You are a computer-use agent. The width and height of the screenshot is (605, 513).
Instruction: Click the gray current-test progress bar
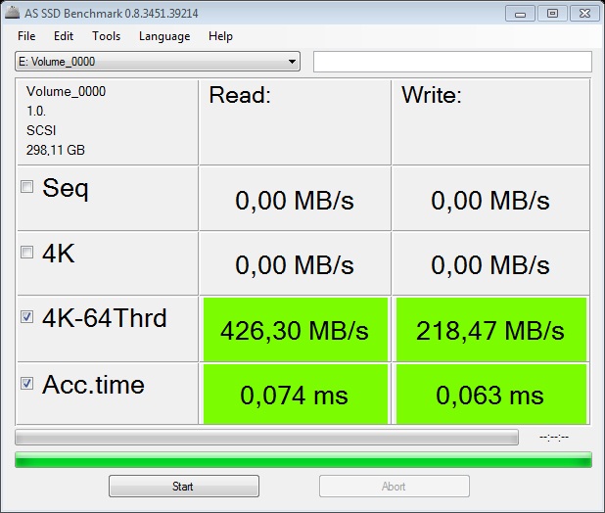[266, 438]
